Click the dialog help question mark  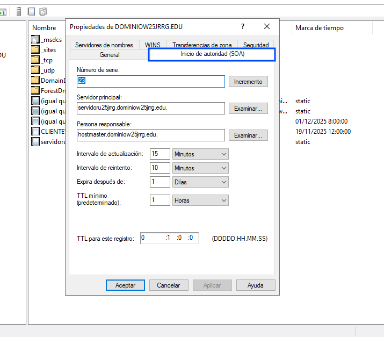(242, 26)
